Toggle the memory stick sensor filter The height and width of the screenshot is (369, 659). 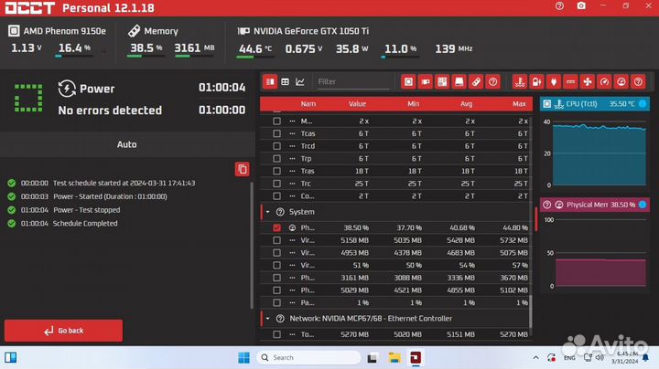[476, 82]
